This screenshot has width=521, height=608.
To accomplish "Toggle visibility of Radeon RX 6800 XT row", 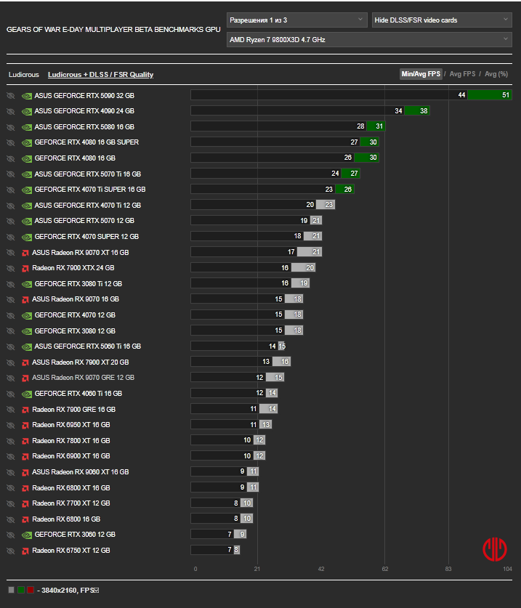I will (x=10, y=488).
